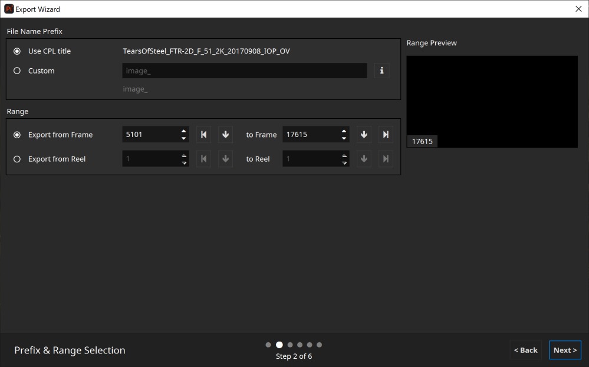The image size is (589, 367).
Task: Select the Use CPL title radio button
Action: click(x=17, y=51)
